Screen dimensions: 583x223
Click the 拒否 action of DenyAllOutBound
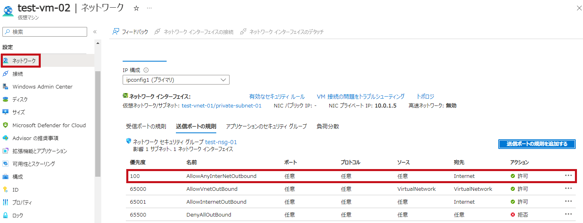(519, 215)
